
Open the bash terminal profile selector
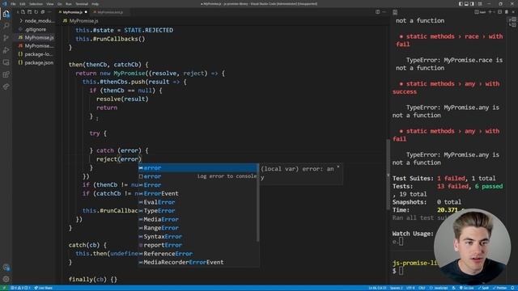point(480,12)
